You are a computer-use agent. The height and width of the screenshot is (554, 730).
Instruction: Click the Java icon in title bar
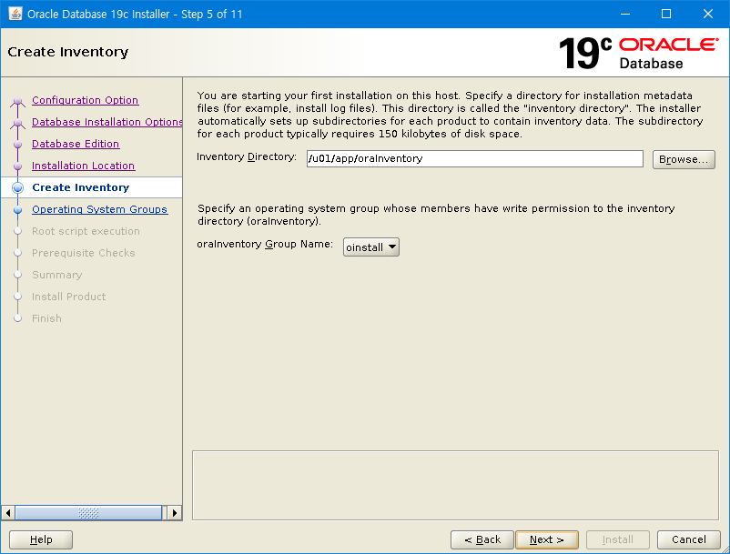click(15, 14)
